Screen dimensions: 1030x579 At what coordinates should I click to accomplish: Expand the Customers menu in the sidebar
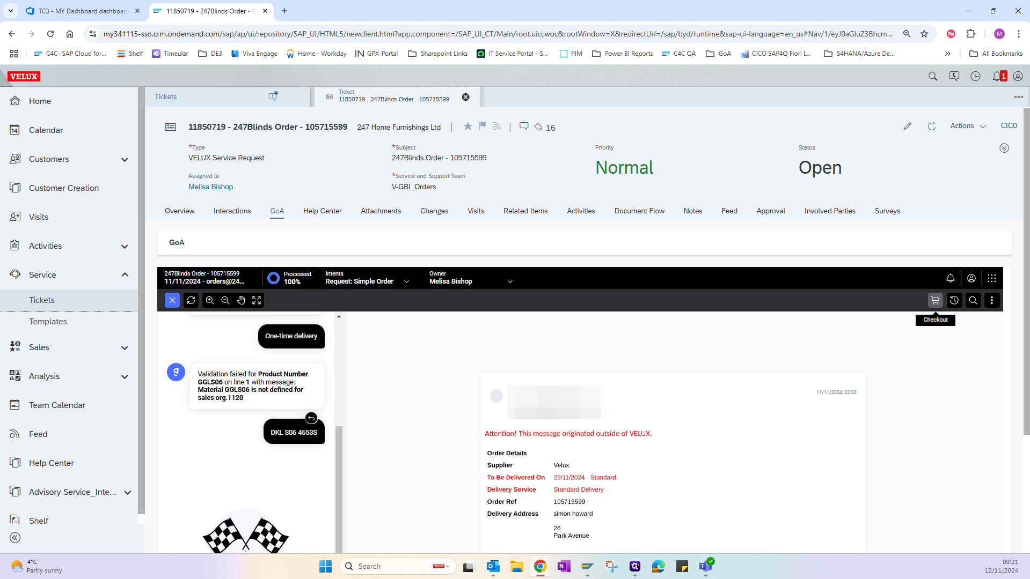tap(125, 160)
